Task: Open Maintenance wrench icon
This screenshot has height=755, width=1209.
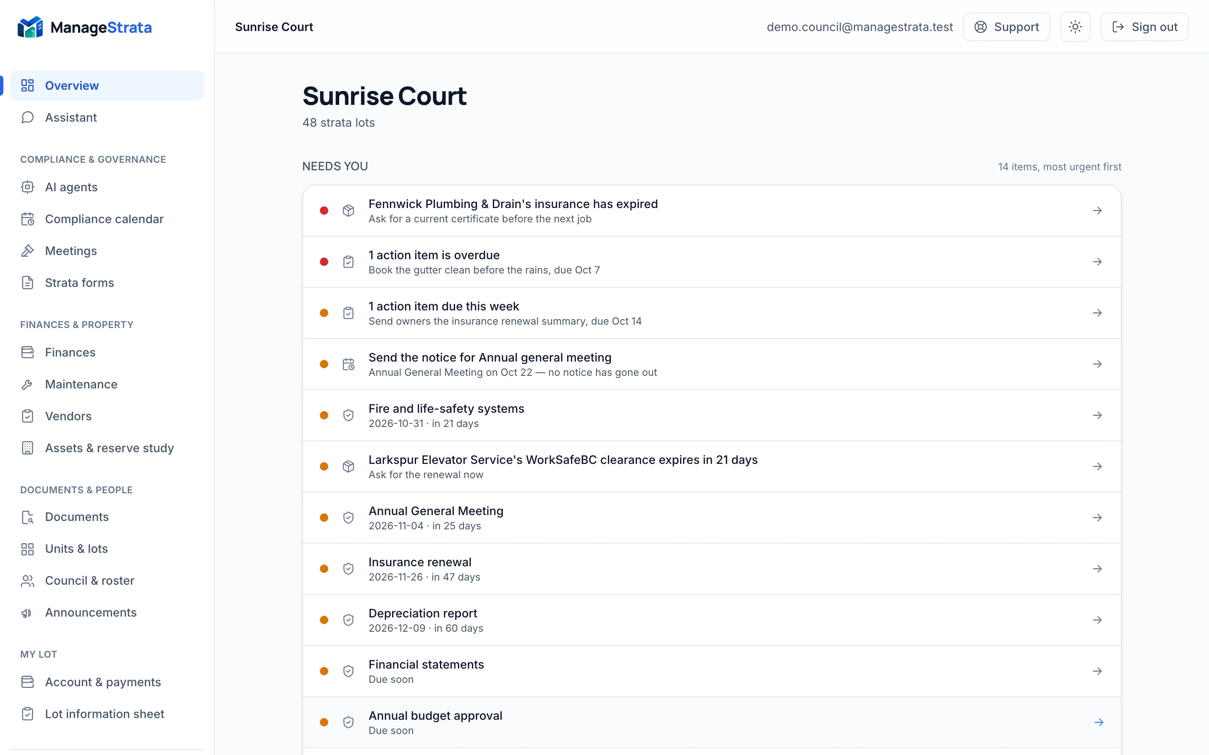Action: pyautogui.click(x=27, y=385)
